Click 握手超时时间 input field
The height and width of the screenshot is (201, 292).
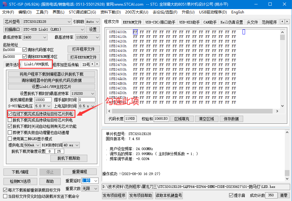(87, 100)
